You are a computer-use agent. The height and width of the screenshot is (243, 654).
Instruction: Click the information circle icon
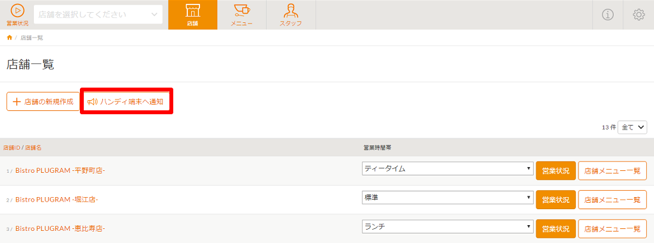pos(608,15)
